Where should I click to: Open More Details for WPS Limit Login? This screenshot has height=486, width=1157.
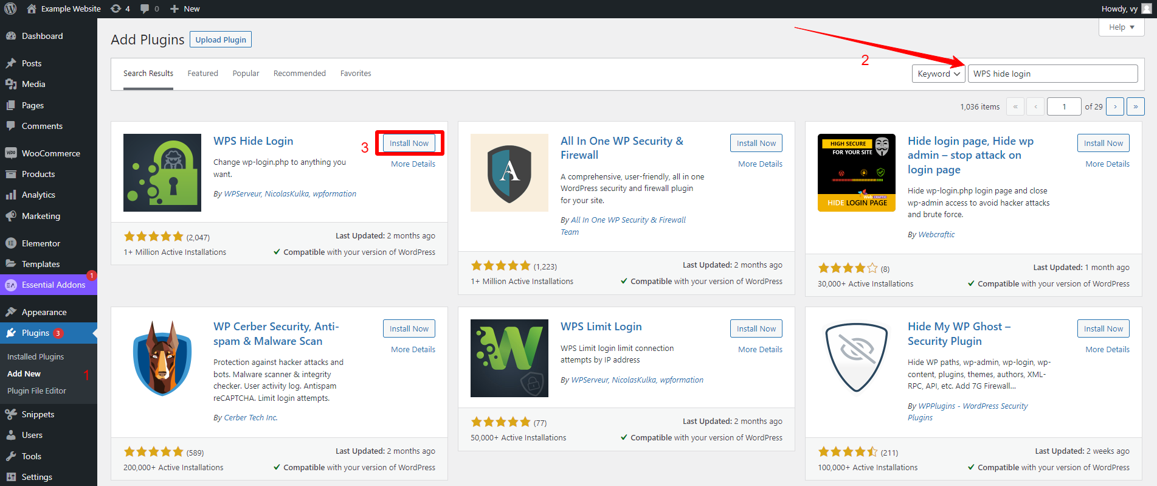760,349
